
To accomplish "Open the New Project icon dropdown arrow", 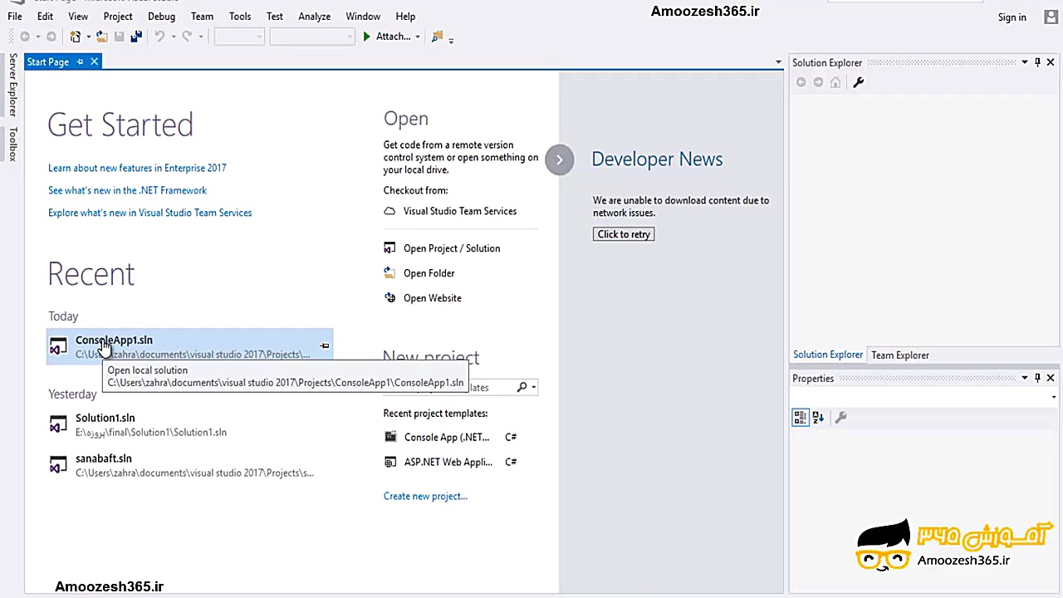I will [x=88, y=37].
